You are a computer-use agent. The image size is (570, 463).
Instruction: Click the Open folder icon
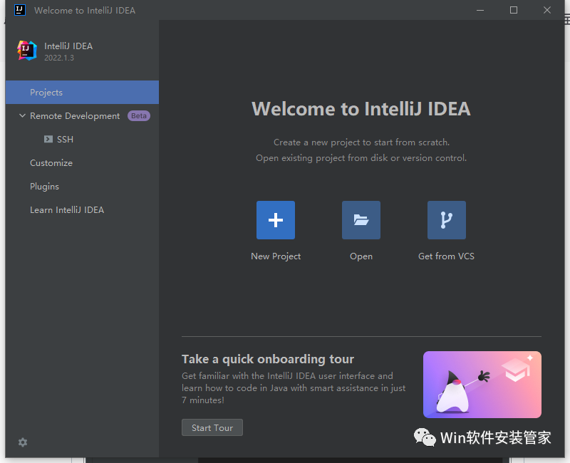[x=361, y=220]
